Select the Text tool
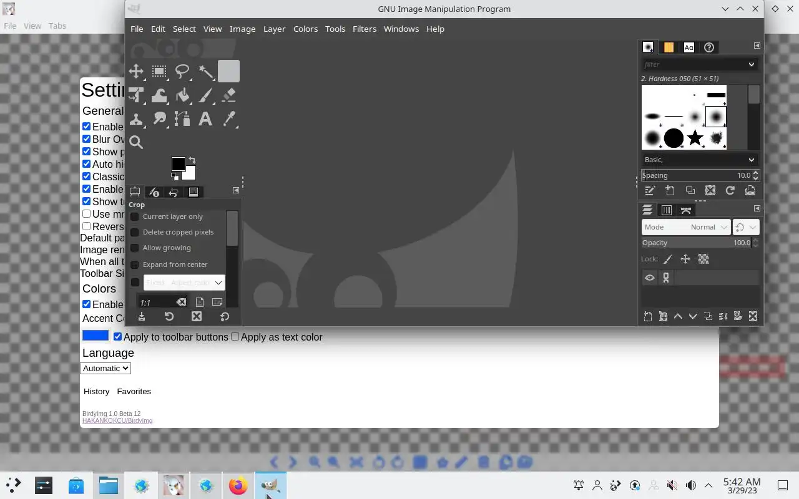Image resolution: width=799 pixels, height=499 pixels. point(205,119)
